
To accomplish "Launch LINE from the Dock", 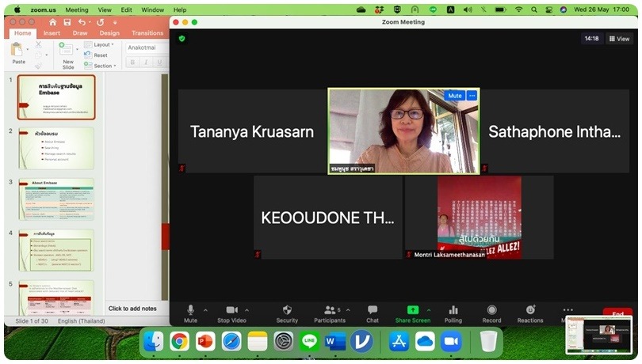I will point(310,341).
